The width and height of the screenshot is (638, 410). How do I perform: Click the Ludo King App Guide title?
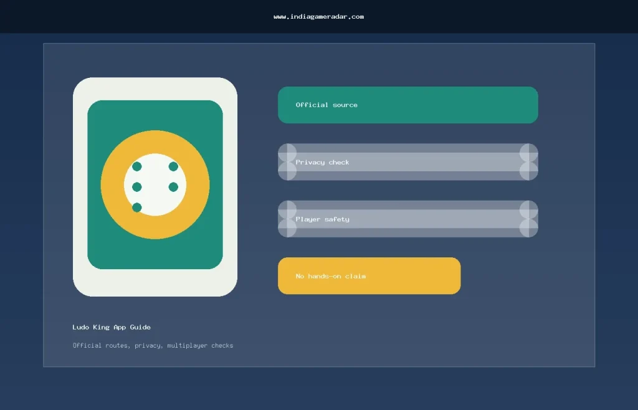(x=112, y=327)
